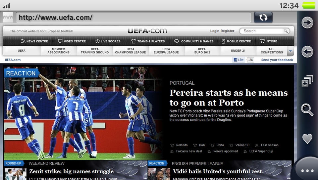
Task: Open the three-dots options menu
Action: pos(307,171)
